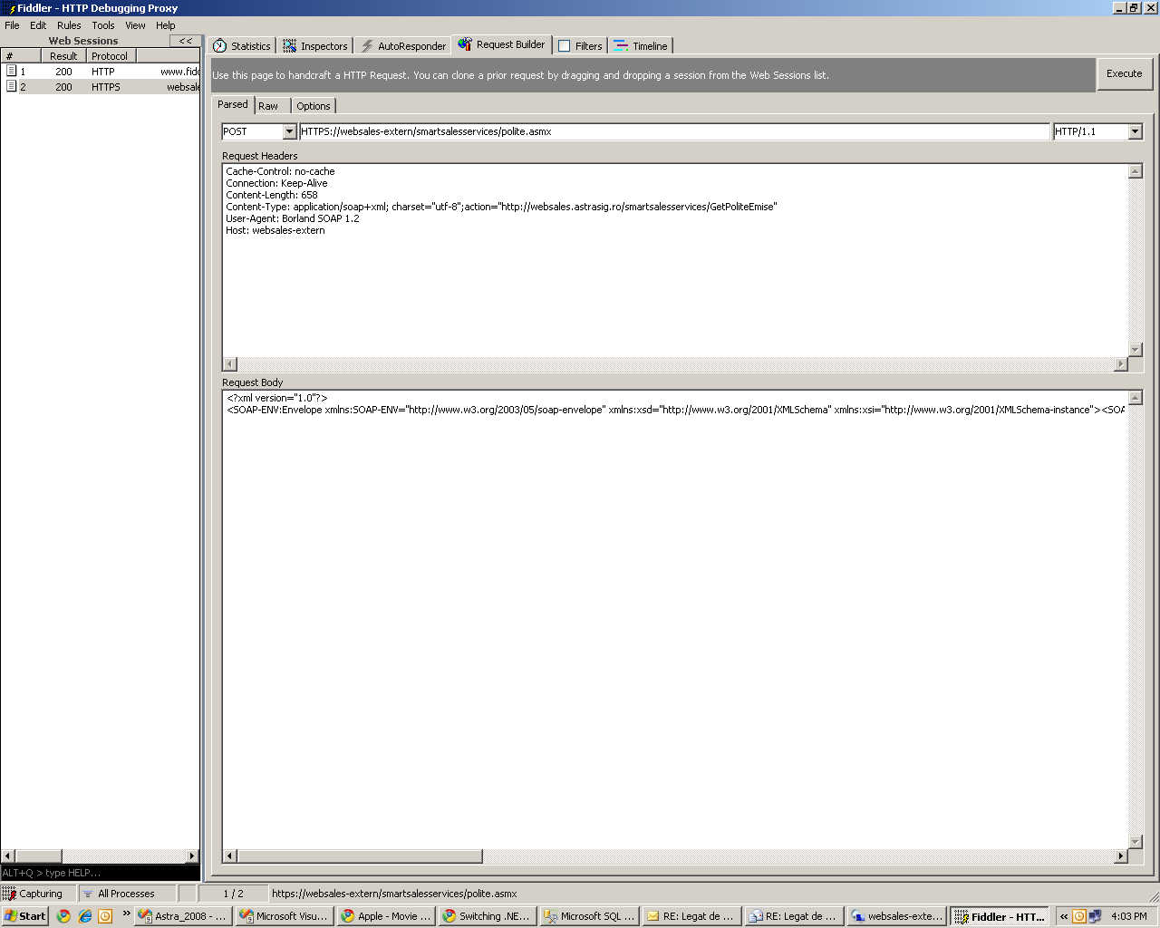This screenshot has height=928, width=1160.
Task: Switch to AutoResponder lightning tab
Action: point(403,46)
